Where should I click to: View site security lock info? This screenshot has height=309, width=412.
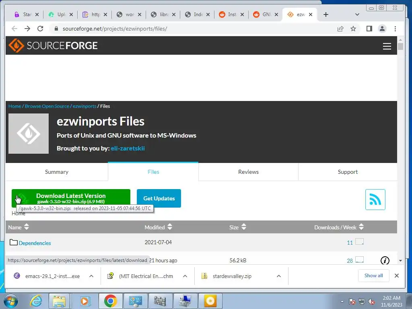coord(56,29)
